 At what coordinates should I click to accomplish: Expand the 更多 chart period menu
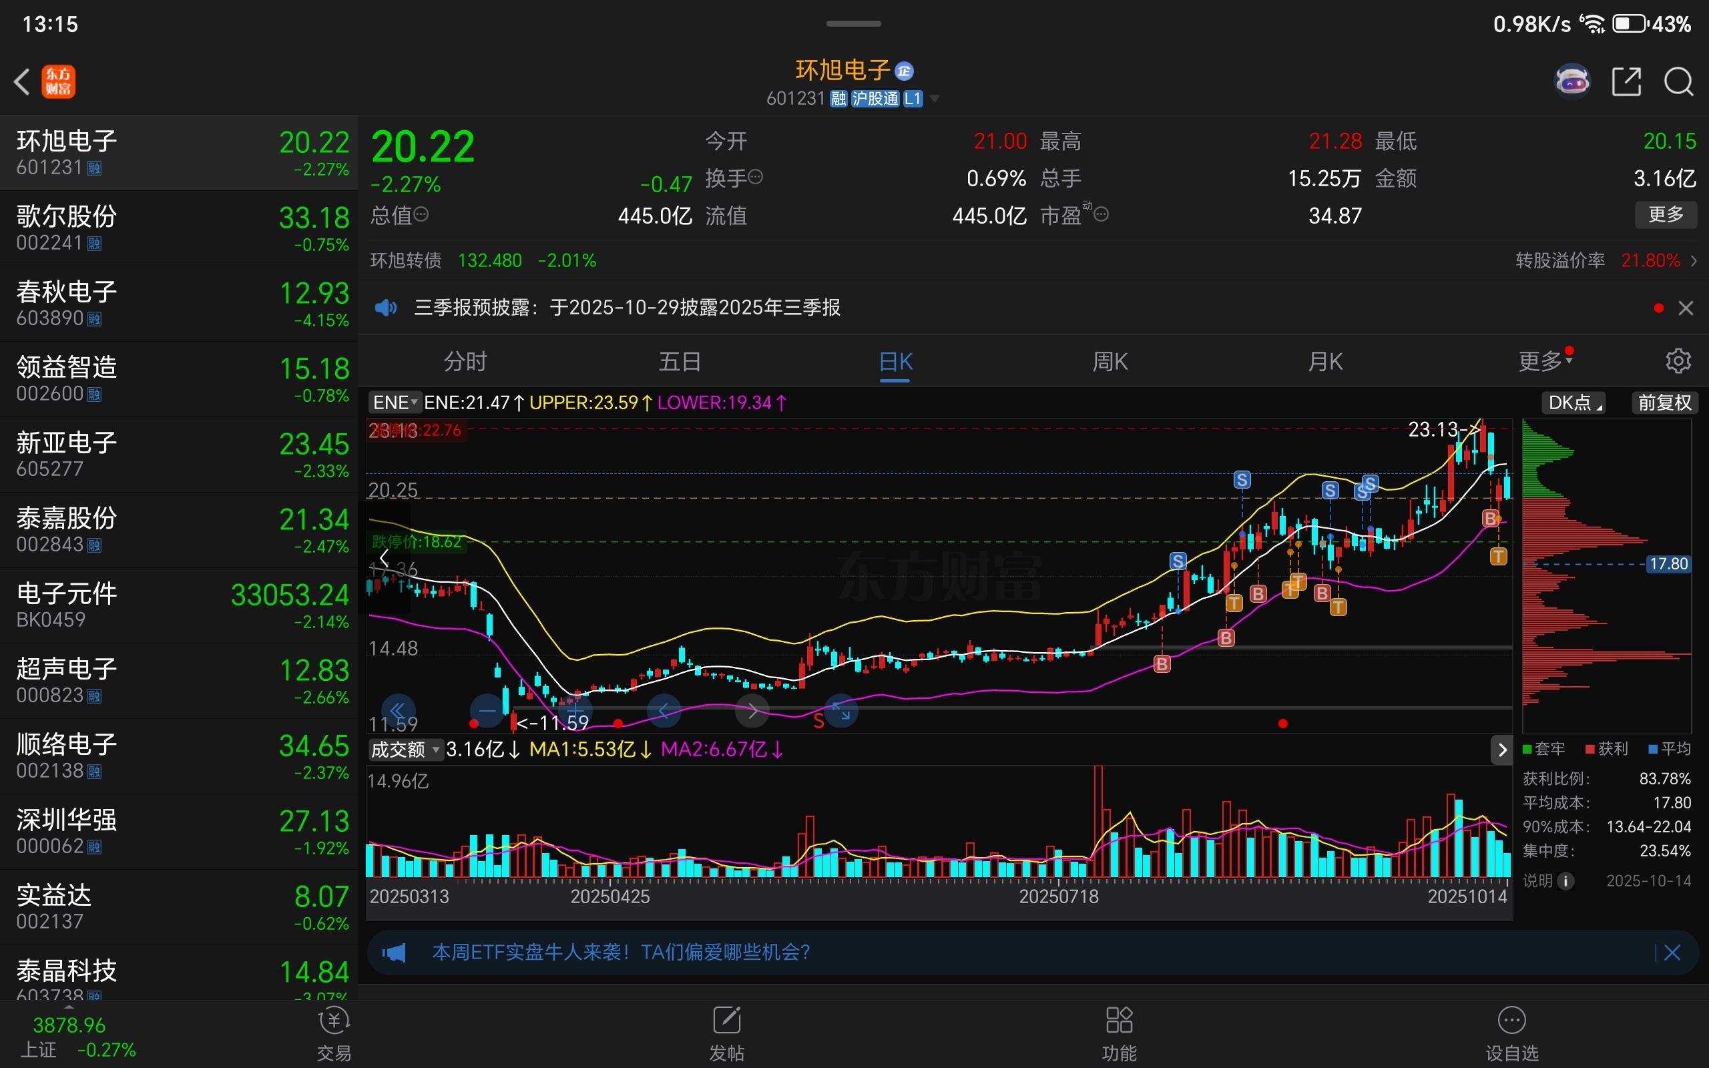point(1543,361)
